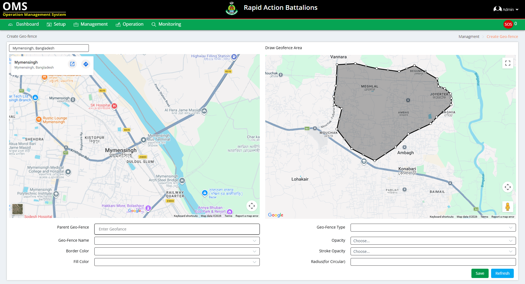The height and width of the screenshot is (284, 525).
Task: Click the Refresh button
Action: click(x=502, y=273)
